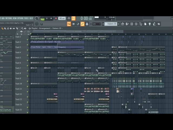Select the Draw pencil tool
This screenshot has width=173, height=130.
(x=2, y=28)
